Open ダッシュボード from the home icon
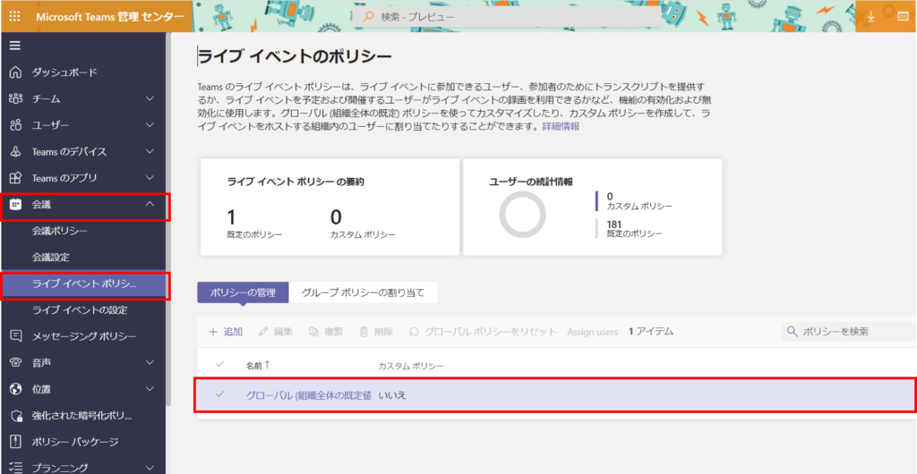This screenshot has width=917, height=474. coord(15,72)
